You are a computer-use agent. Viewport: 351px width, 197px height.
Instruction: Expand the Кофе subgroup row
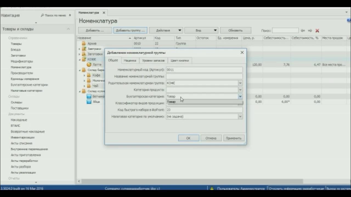point(85,75)
